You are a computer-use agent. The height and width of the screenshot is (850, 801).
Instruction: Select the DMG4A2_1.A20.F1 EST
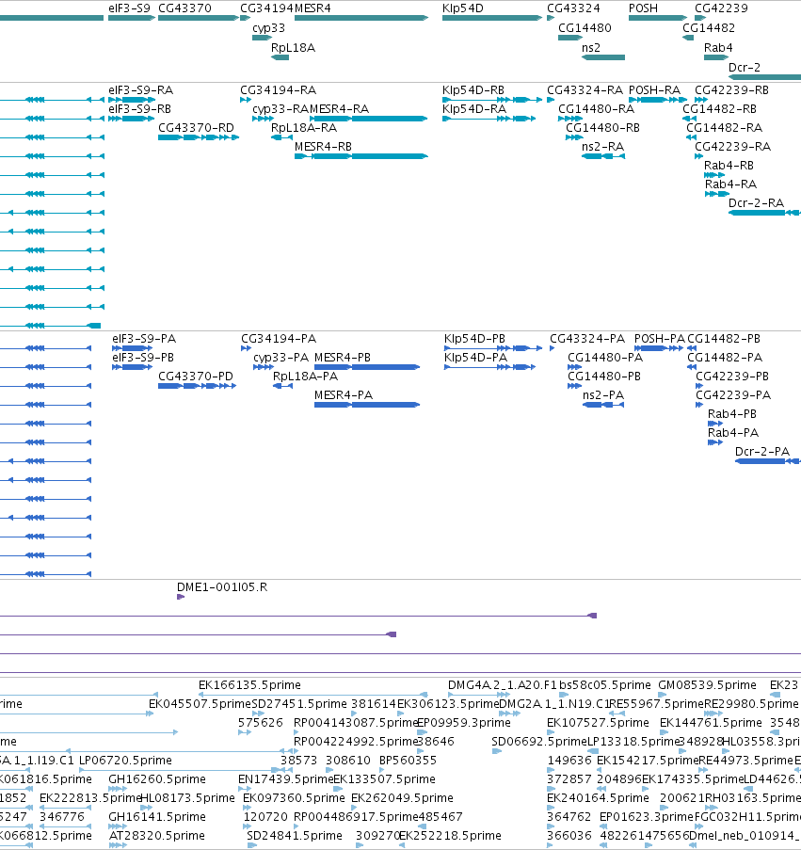pyautogui.click(x=479, y=695)
